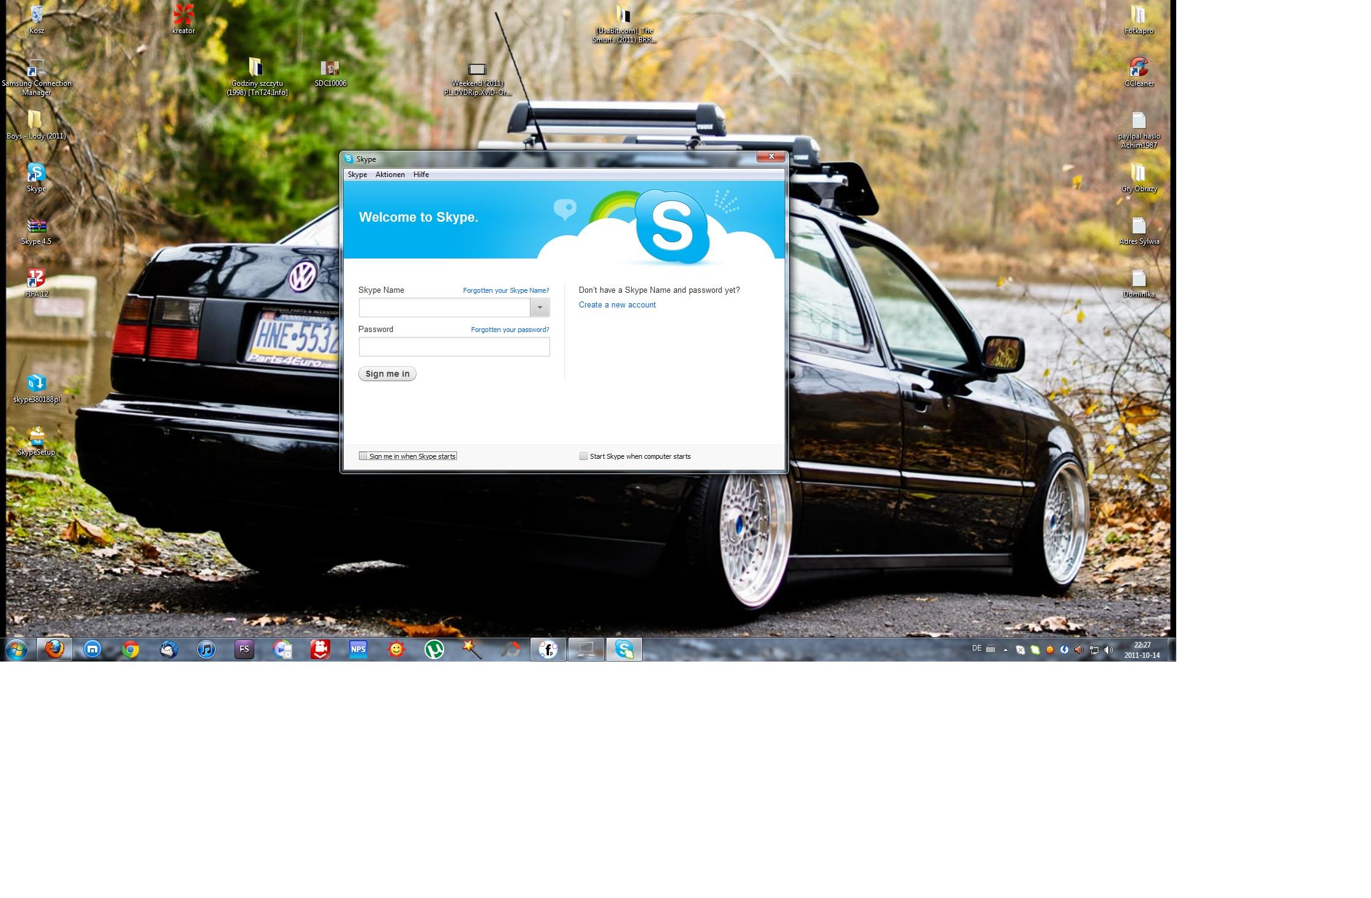Switch to Skype taskbar button
This screenshot has height=898, width=1371.
pos(624,649)
